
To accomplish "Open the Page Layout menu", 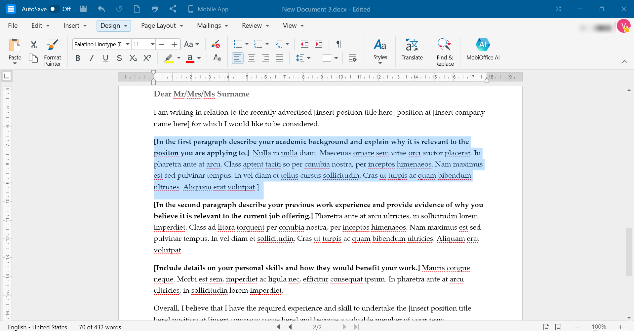I will point(162,25).
